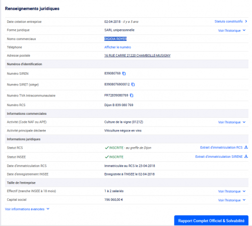Click the Renseignements juridiques heading
The width and height of the screenshot is (252, 226).
(x=32, y=9)
